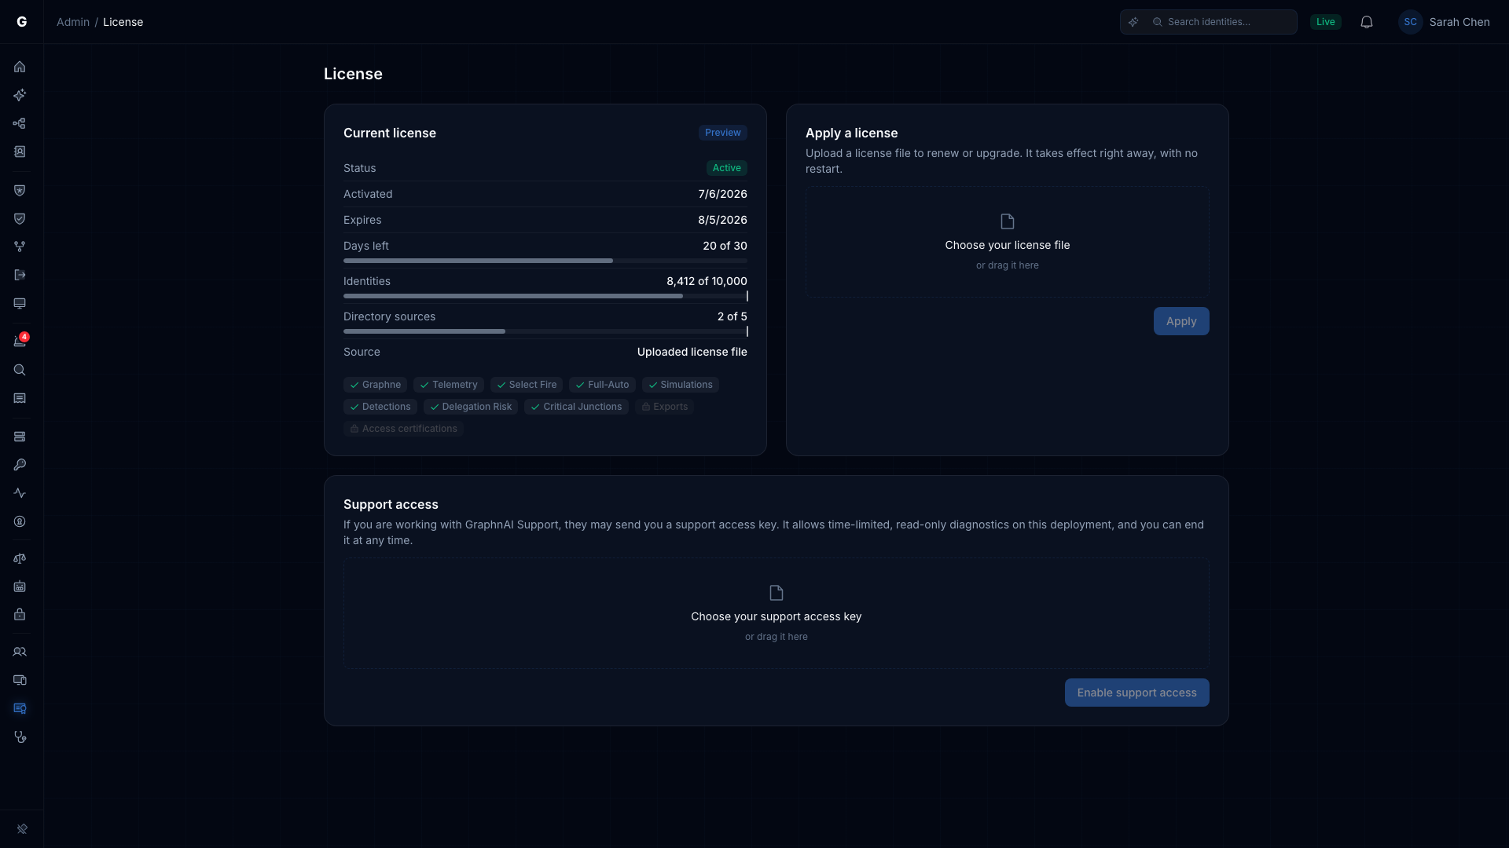This screenshot has width=1509, height=848.
Task: Click the G logo at top left
Action: click(22, 22)
